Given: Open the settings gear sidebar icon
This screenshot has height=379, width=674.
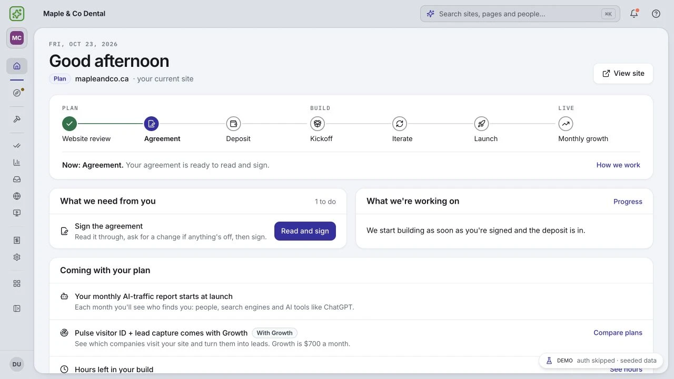Looking at the screenshot, I should pyautogui.click(x=17, y=257).
